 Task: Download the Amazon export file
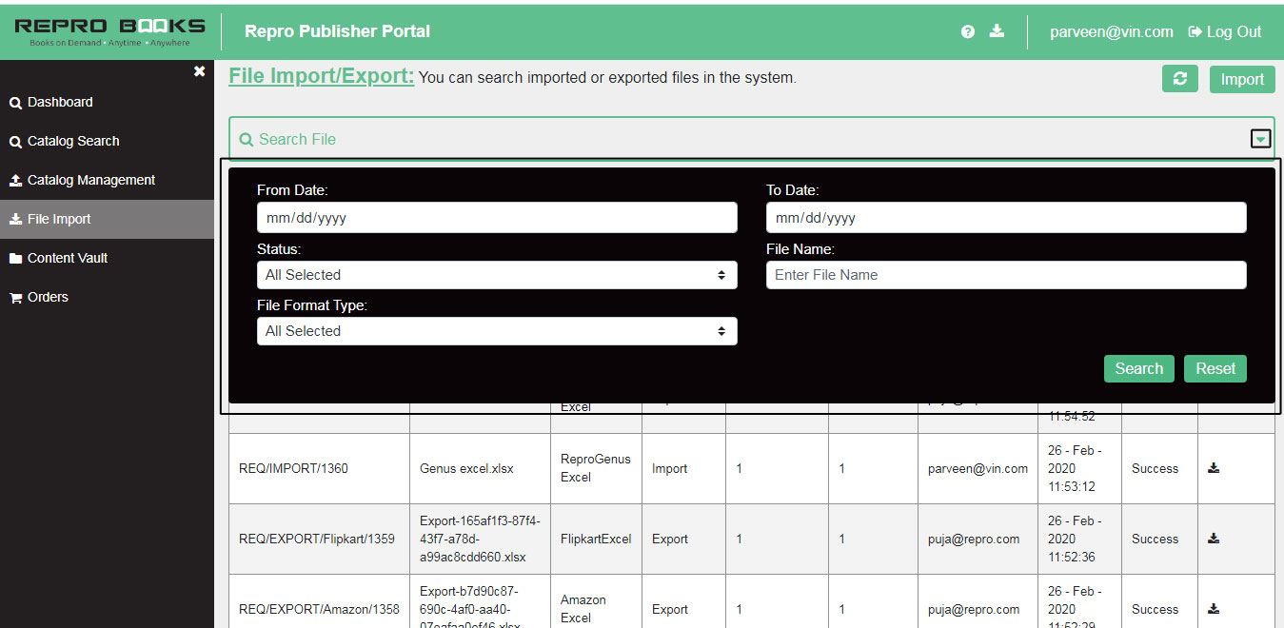1214,609
